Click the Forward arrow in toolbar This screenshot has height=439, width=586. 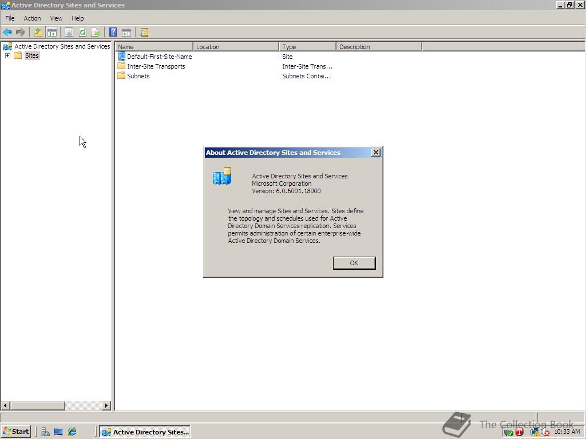(21, 33)
